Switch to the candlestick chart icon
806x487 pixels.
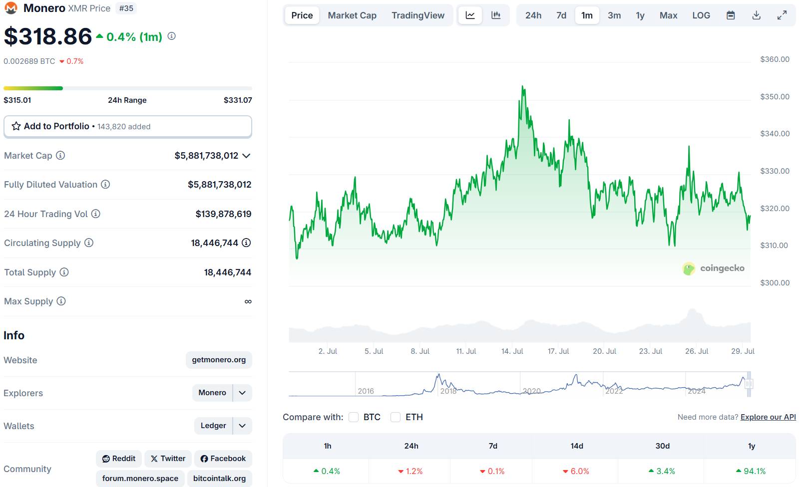pyautogui.click(x=496, y=15)
